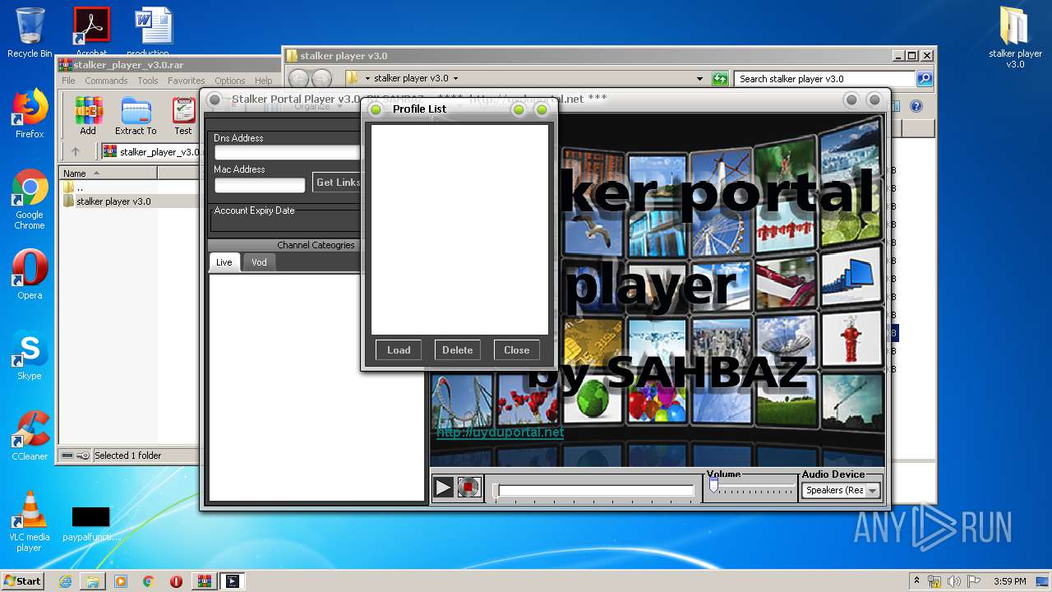The image size is (1052, 592).
Task: Open WinRAR Help menu
Action: 263,81
